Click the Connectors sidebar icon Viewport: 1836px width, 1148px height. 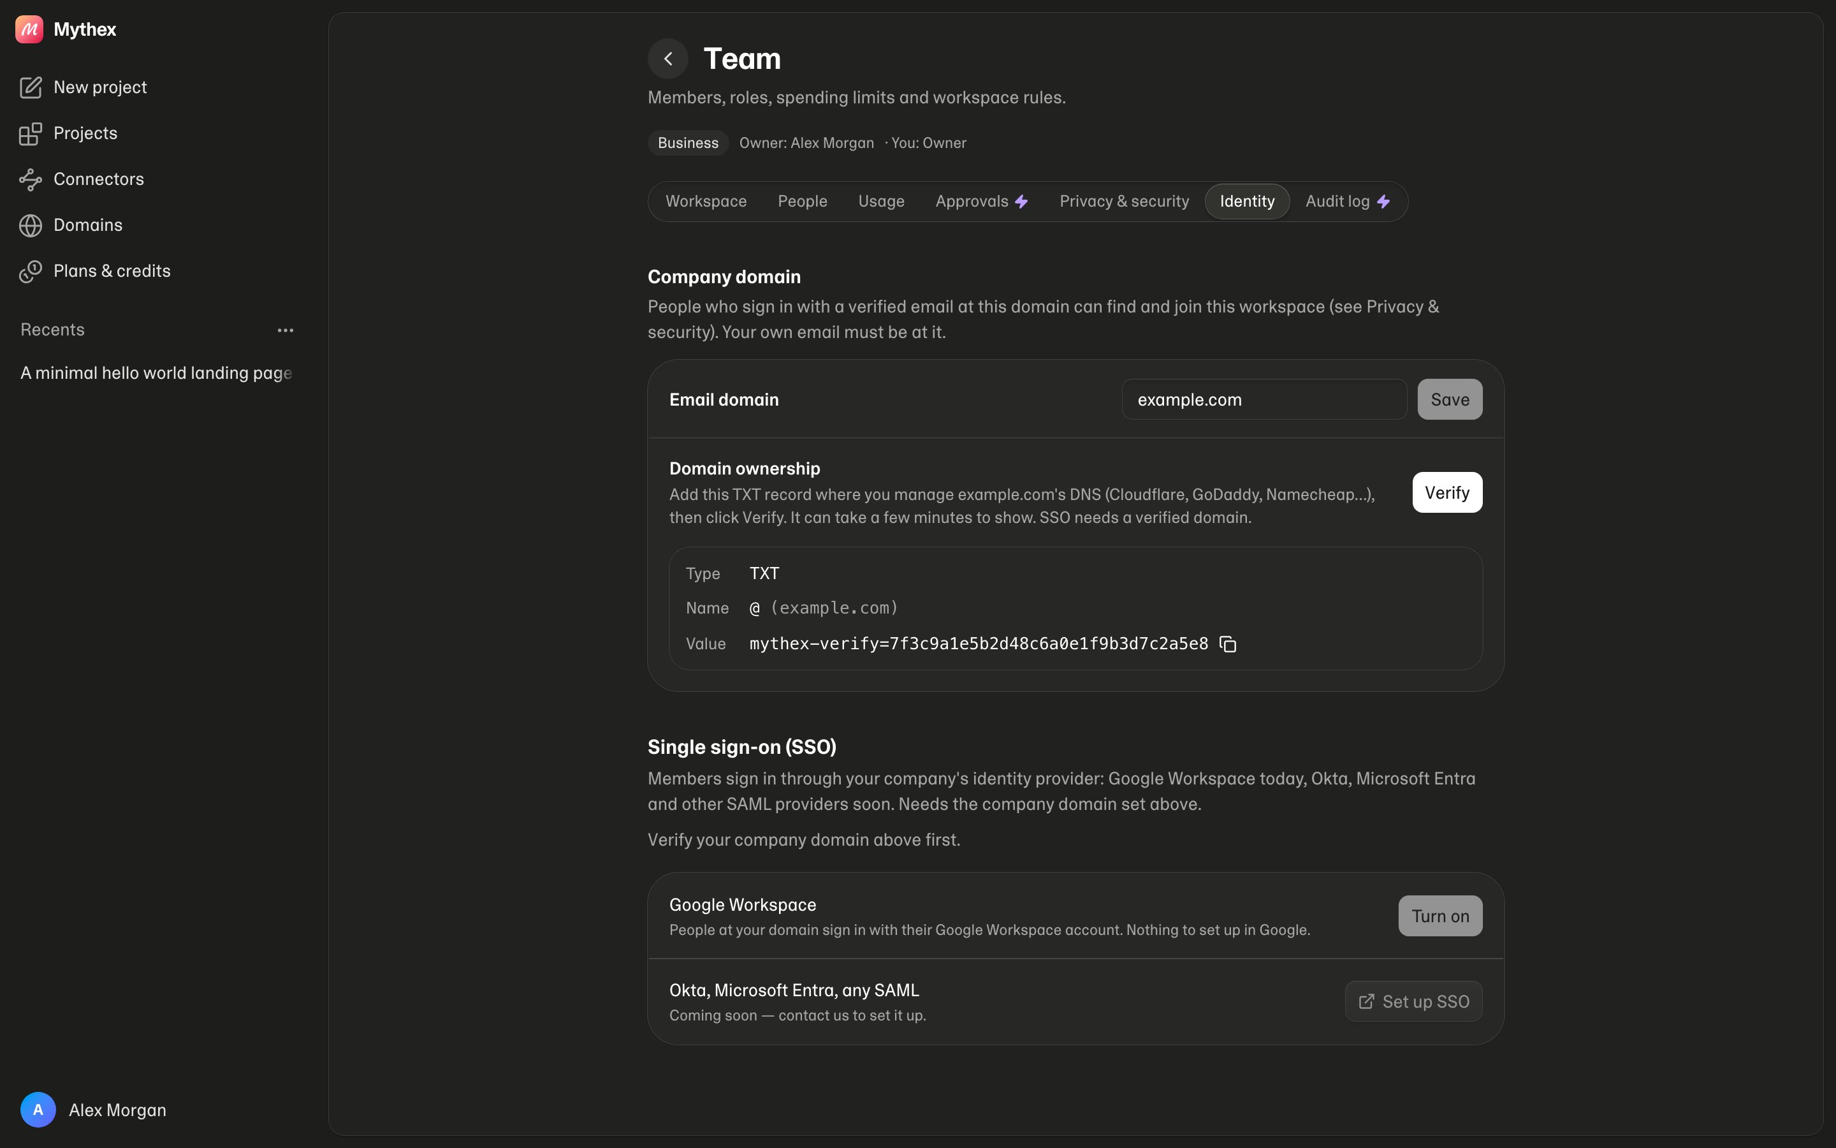click(x=31, y=179)
